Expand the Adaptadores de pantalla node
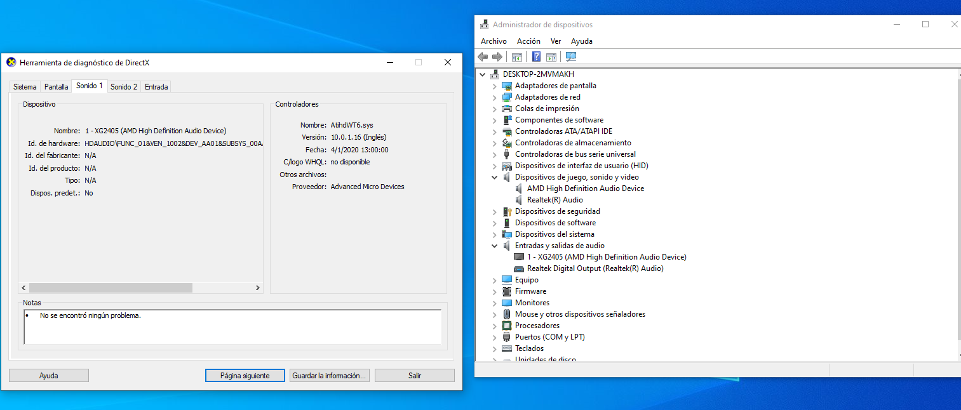 (495, 86)
